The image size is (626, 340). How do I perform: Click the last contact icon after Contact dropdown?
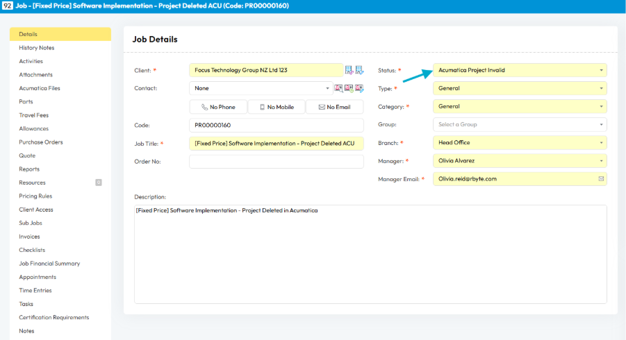coord(359,88)
